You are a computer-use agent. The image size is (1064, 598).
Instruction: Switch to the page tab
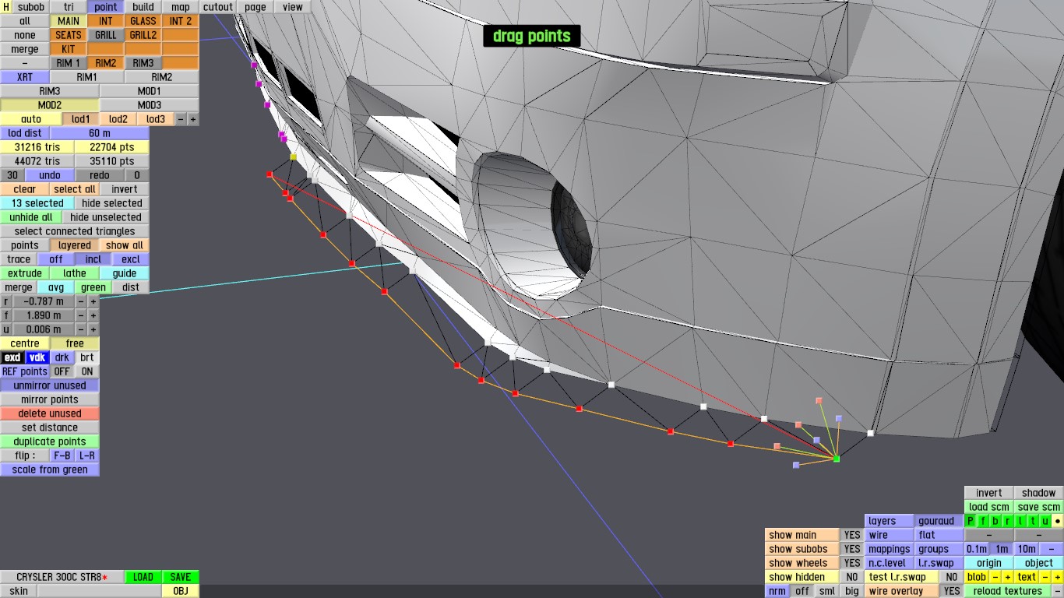tap(255, 7)
